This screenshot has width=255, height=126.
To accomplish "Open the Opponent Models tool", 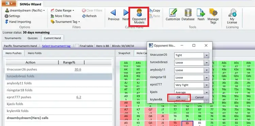I will (139, 16).
